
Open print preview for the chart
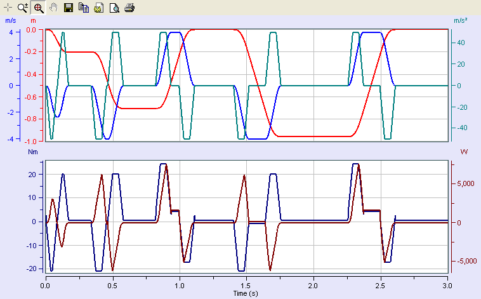click(114, 8)
